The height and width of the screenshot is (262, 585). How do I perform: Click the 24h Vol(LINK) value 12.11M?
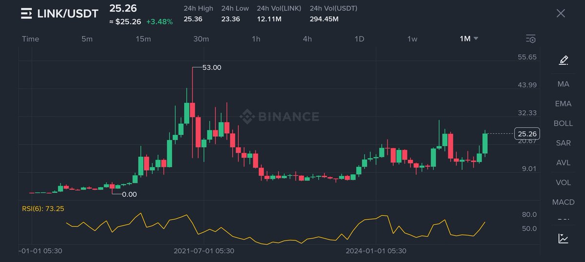[268, 19]
